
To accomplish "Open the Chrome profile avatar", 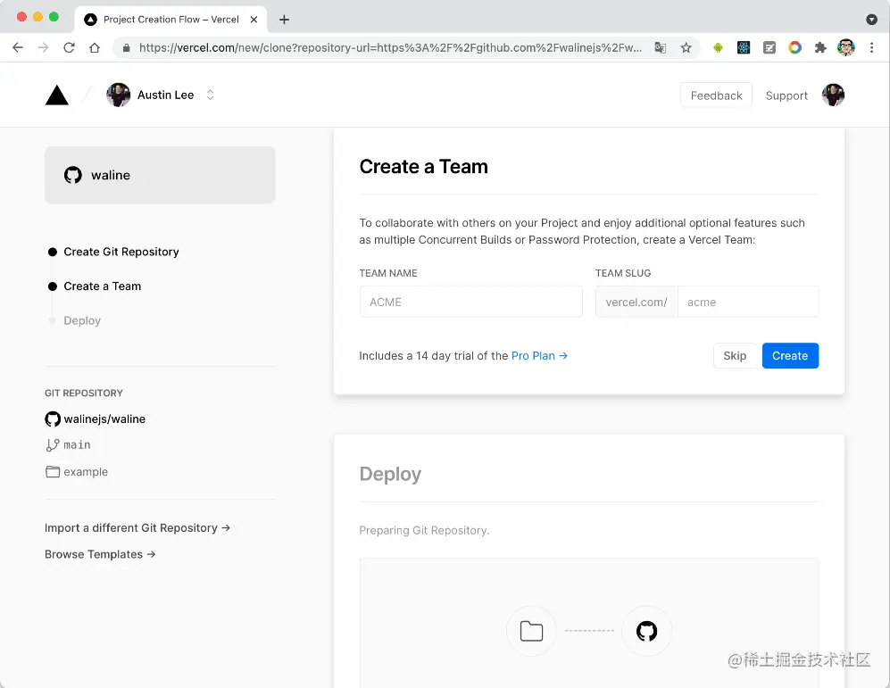I will 845,47.
